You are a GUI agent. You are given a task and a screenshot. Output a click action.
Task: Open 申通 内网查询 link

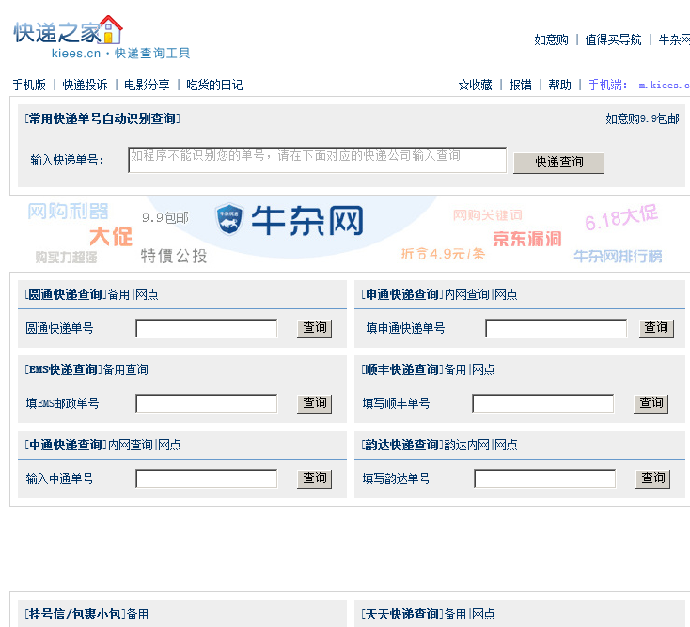point(467,294)
